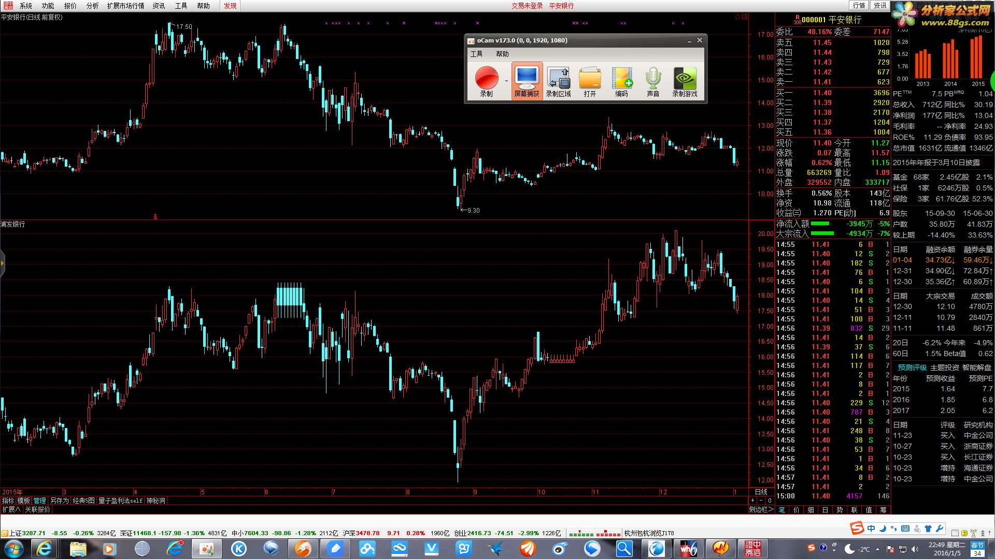
Task: Select the 神秘洞 template tab
Action: click(x=155, y=501)
